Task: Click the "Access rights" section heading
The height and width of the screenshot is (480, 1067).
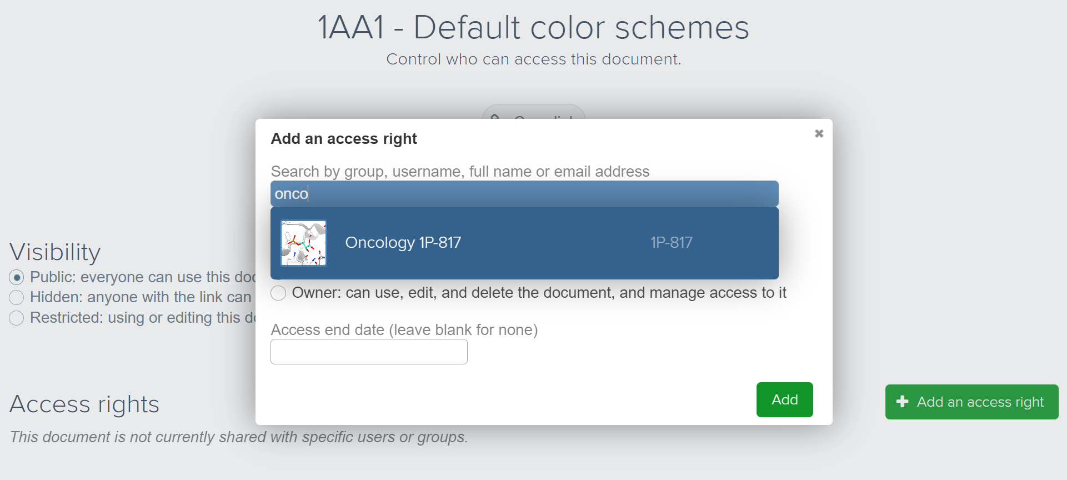Action: [84, 404]
